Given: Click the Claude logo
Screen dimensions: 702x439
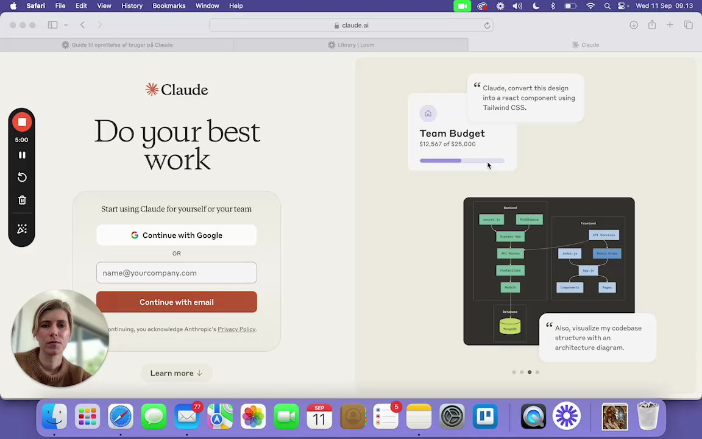Looking at the screenshot, I should click(176, 90).
